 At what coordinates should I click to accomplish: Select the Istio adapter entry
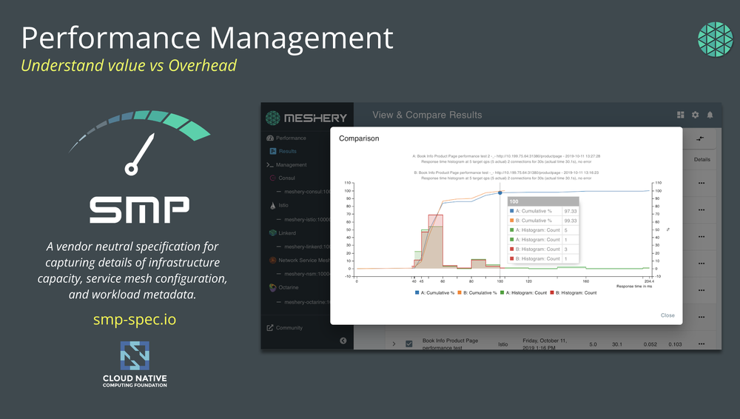pyautogui.click(x=283, y=206)
